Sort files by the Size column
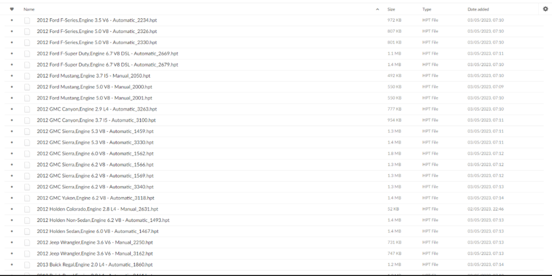Image resolution: width=552 pixels, height=276 pixels. point(391,9)
